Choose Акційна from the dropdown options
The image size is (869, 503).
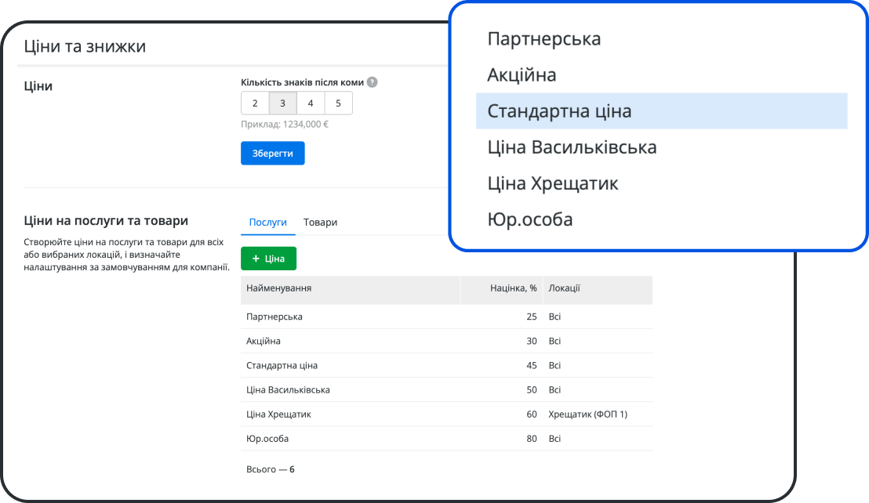pos(522,74)
